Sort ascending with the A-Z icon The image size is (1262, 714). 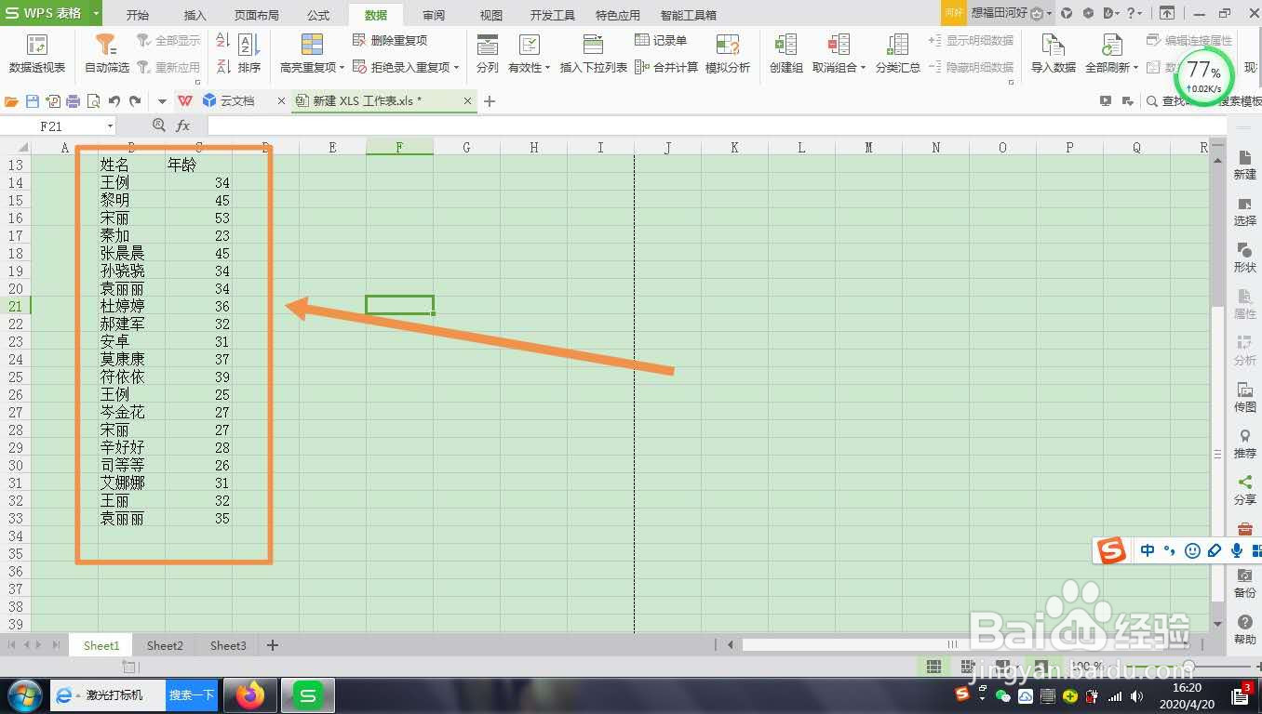(x=222, y=41)
